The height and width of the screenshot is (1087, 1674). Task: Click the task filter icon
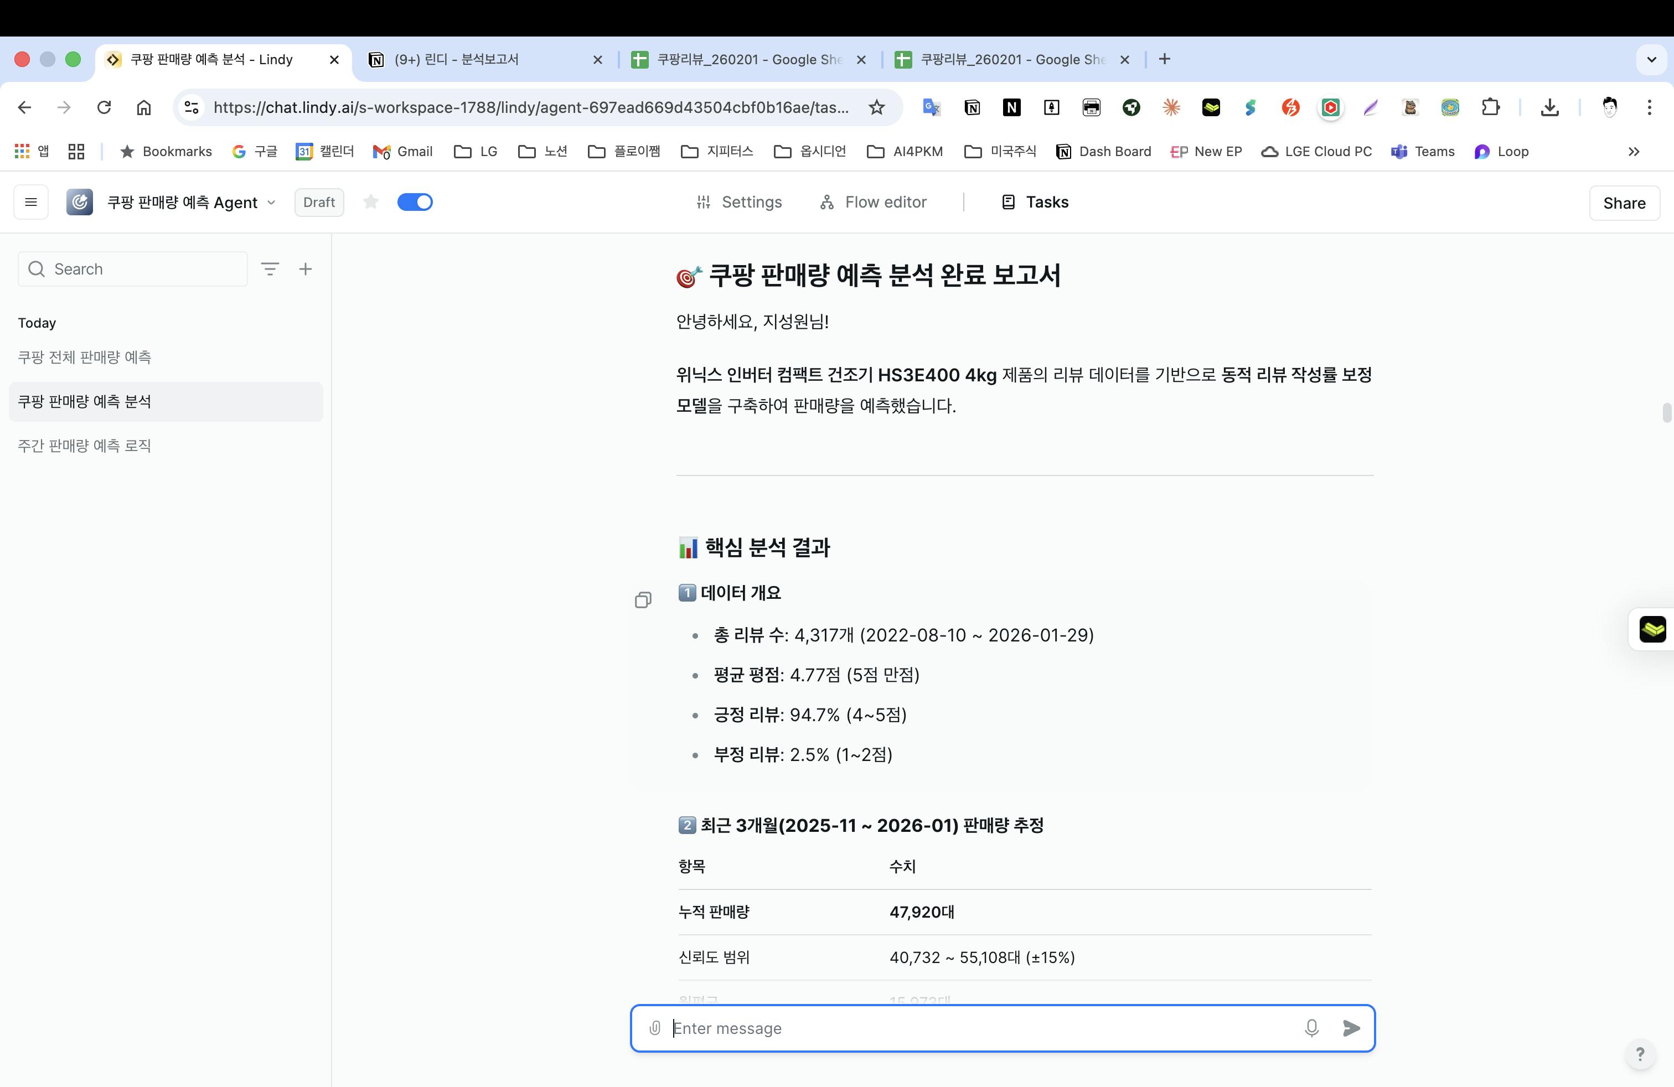[270, 268]
